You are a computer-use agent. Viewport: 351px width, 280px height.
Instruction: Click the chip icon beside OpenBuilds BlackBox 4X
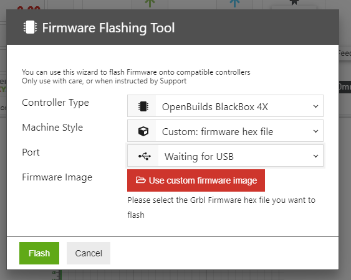pos(143,106)
